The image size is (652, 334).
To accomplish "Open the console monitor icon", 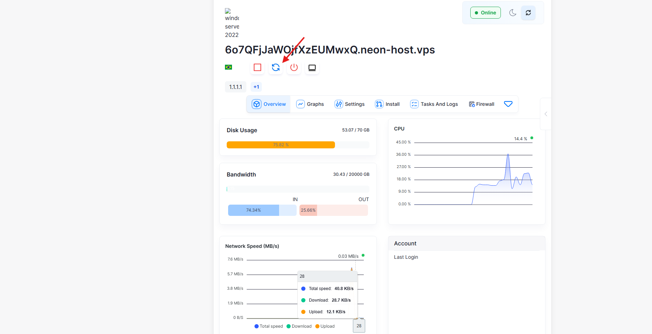I will click(312, 68).
